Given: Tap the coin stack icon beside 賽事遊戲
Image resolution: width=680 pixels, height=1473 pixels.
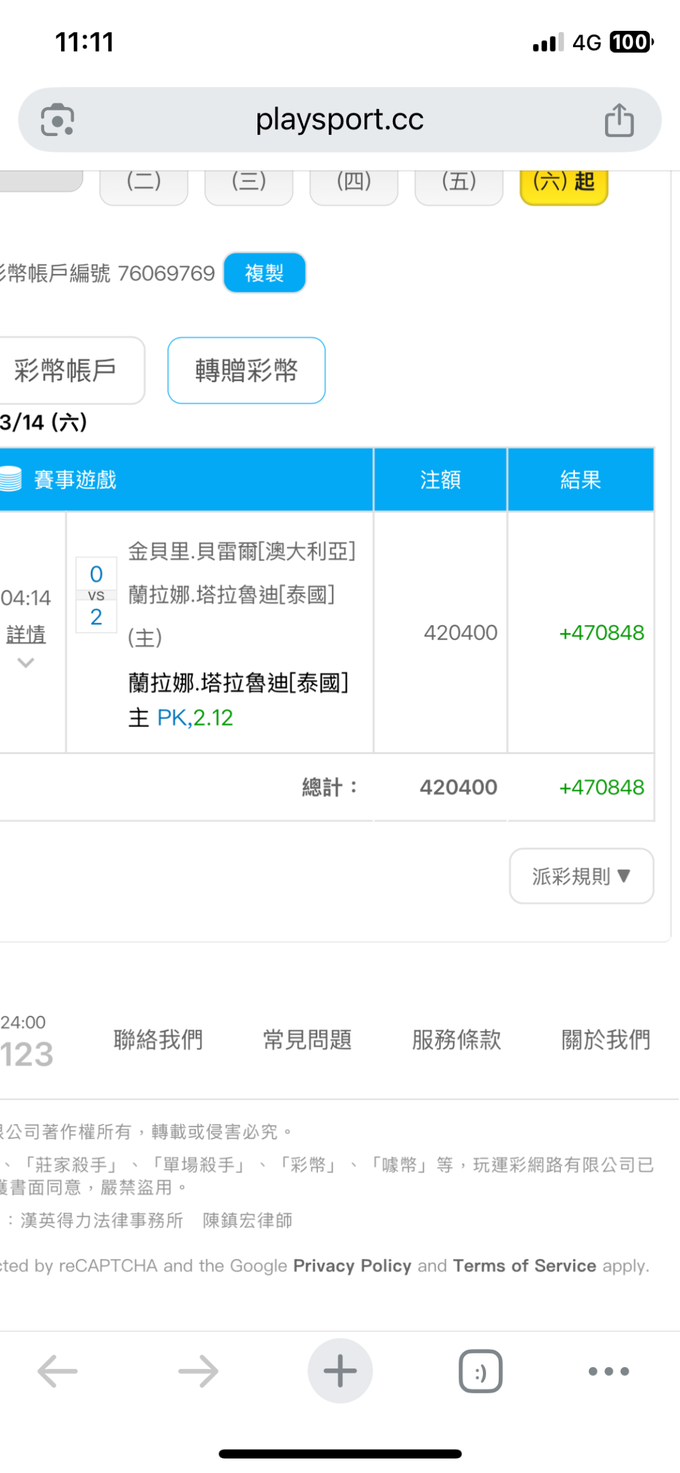Looking at the screenshot, I should [x=11, y=479].
